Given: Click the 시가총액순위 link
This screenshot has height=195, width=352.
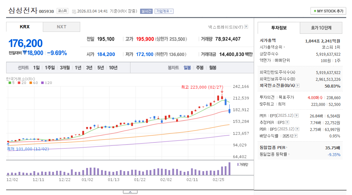Looking at the screenshot, I should 271,47.
